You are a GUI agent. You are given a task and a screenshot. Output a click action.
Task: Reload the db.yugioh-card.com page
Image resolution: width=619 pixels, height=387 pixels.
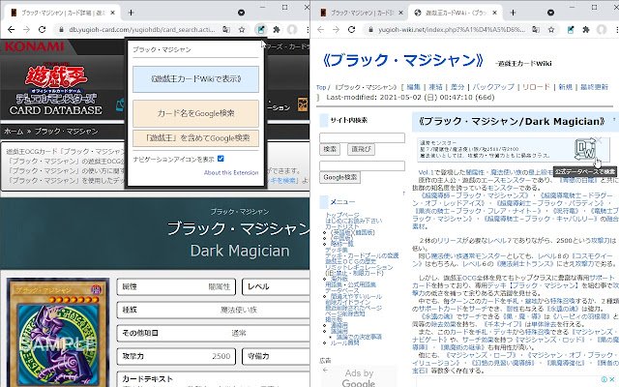coord(42,30)
